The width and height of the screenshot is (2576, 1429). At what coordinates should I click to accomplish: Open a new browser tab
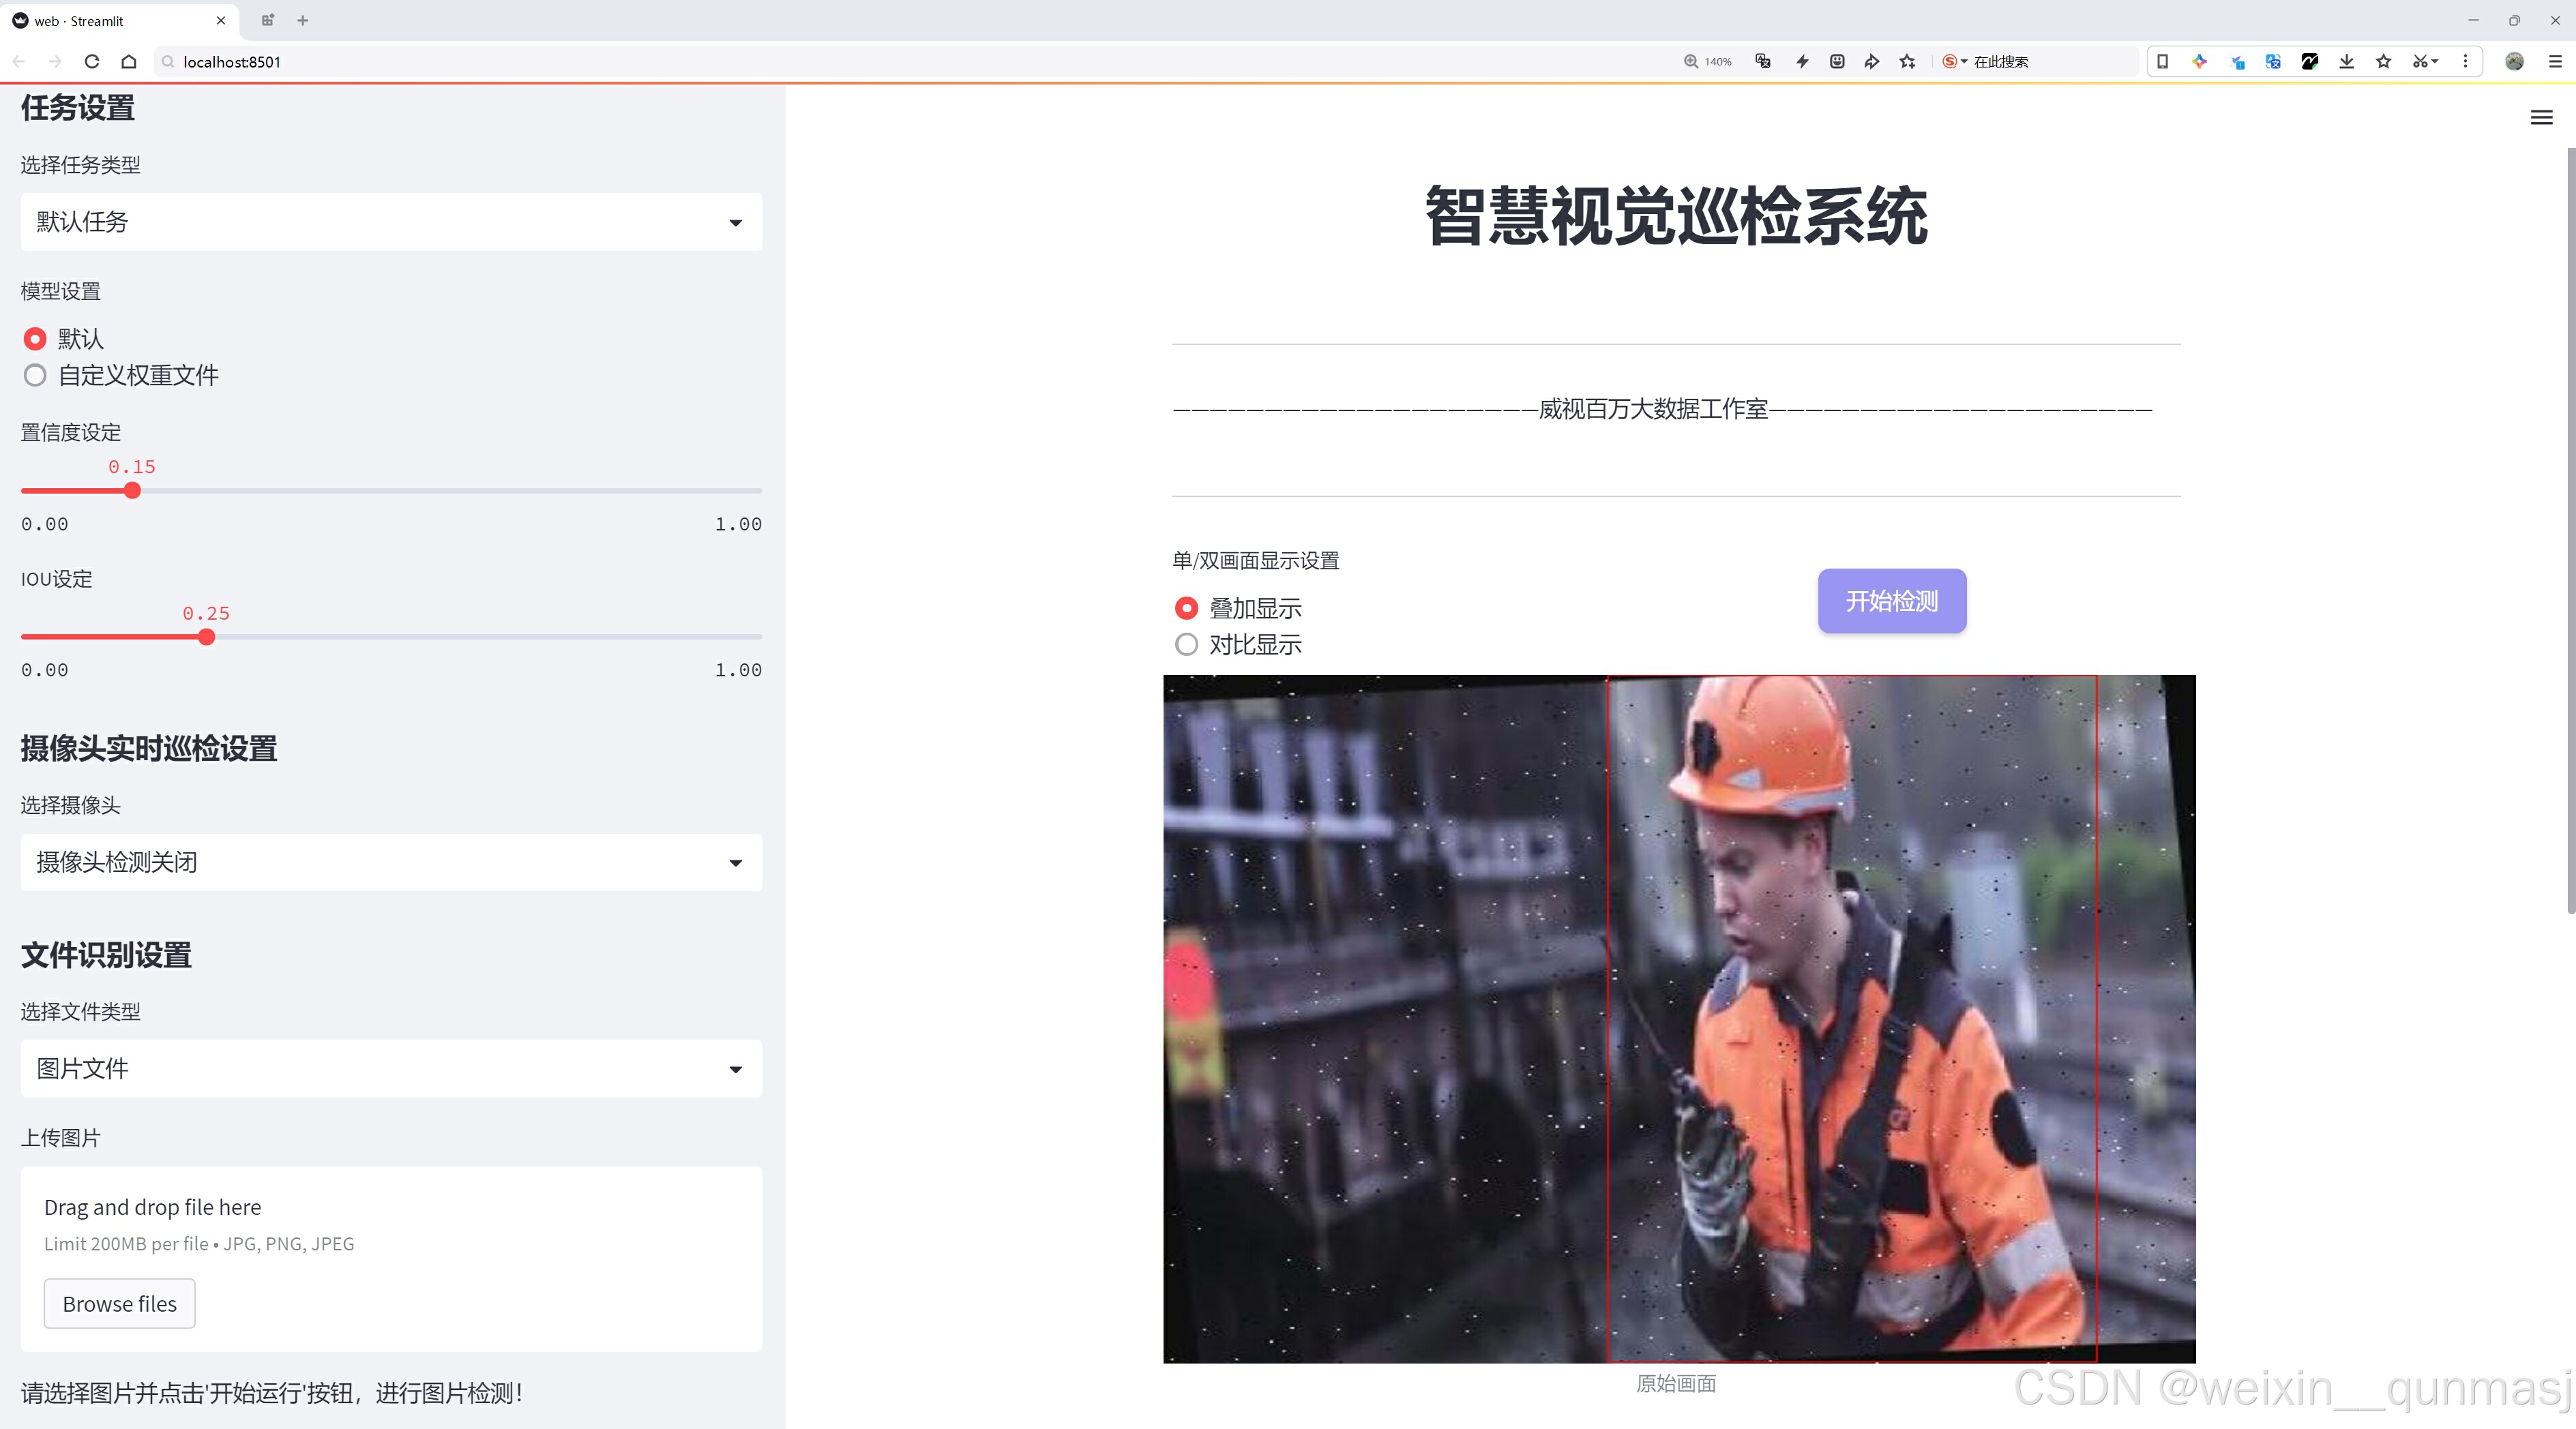coord(303,20)
